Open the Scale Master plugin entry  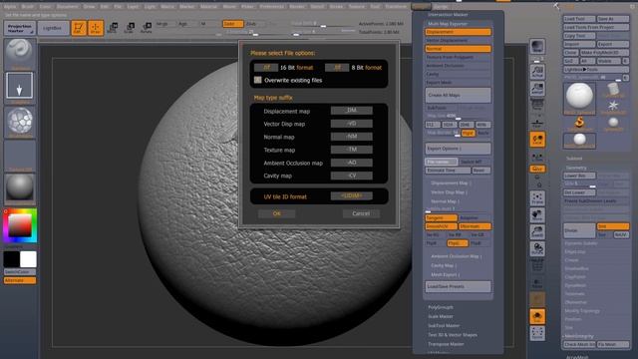441,316
